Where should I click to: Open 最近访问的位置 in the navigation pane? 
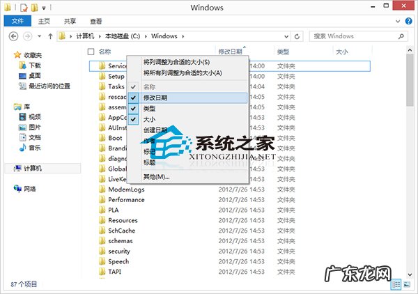(x=49, y=86)
